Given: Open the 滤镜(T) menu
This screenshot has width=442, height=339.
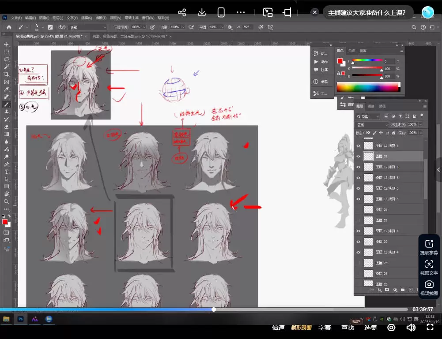Looking at the screenshot, I should point(101,18).
